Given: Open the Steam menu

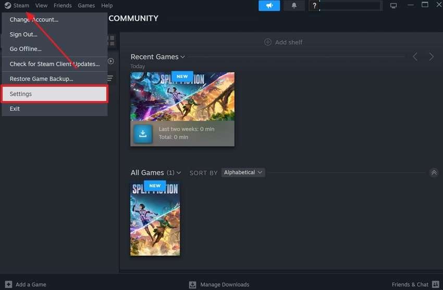Looking at the screenshot, I should [x=21, y=5].
